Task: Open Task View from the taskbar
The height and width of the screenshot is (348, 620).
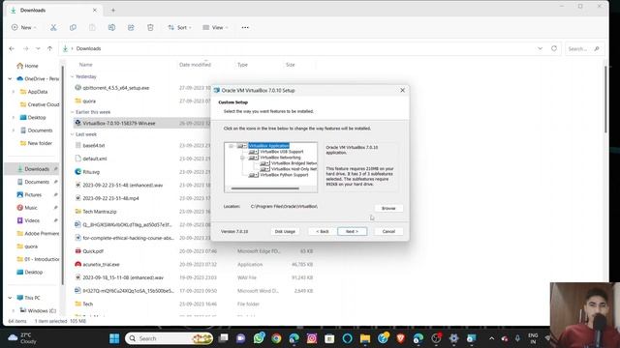Action: 224,338
